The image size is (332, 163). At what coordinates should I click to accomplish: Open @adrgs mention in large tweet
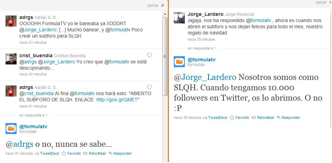click(19, 144)
